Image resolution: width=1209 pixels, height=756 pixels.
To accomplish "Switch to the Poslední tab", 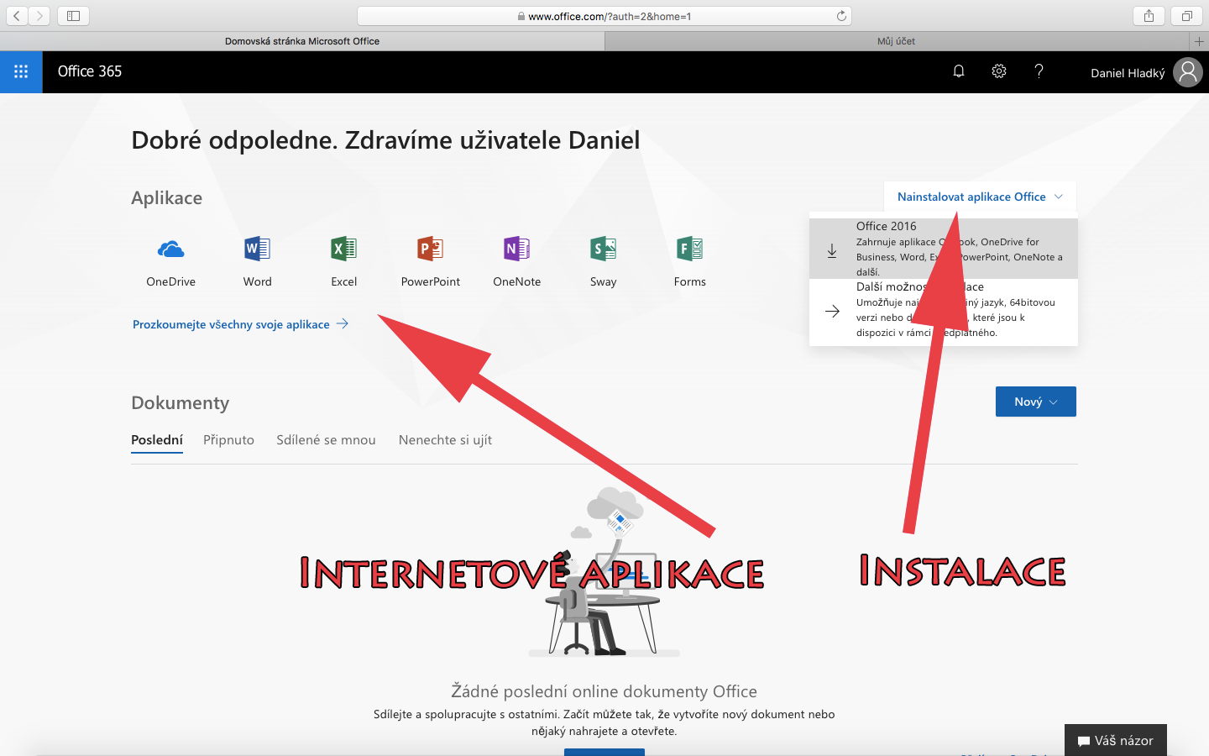I will 157,440.
